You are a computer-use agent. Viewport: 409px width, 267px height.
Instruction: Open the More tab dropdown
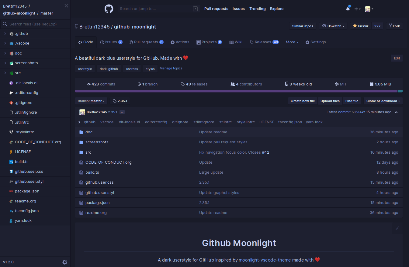coord(292,42)
